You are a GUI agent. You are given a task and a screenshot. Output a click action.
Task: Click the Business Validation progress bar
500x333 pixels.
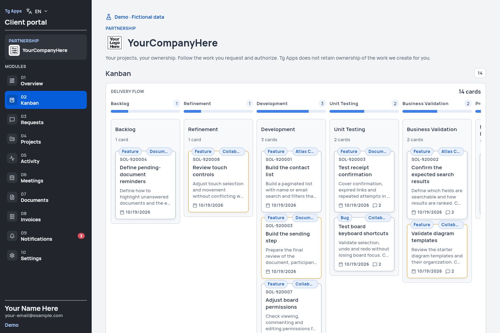tap(437, 111)
